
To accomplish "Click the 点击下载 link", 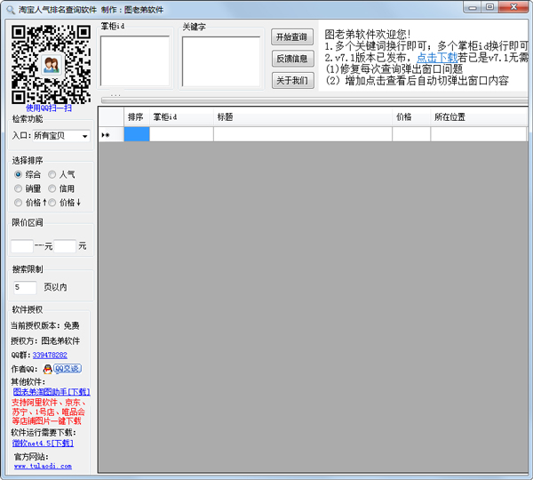I will pyautogui.click(x=437, y=57).
